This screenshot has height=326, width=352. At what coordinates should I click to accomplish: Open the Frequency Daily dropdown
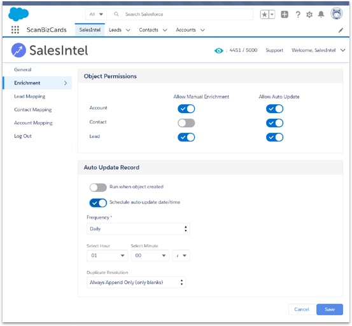pos(138,229)
